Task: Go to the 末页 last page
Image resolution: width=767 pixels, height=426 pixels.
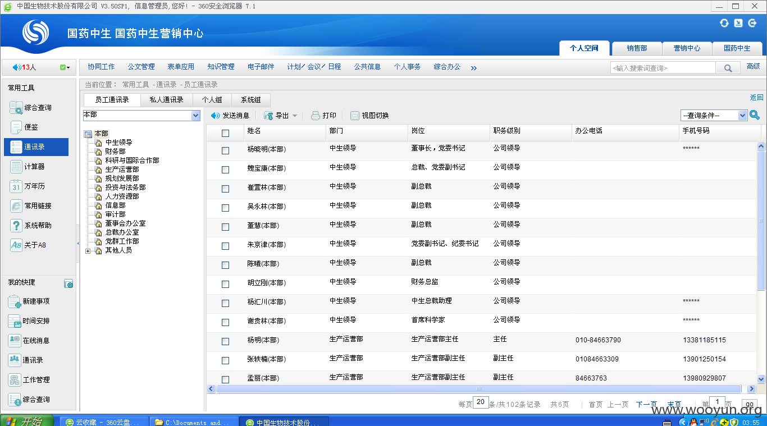Action: click(x=674, y=404)
